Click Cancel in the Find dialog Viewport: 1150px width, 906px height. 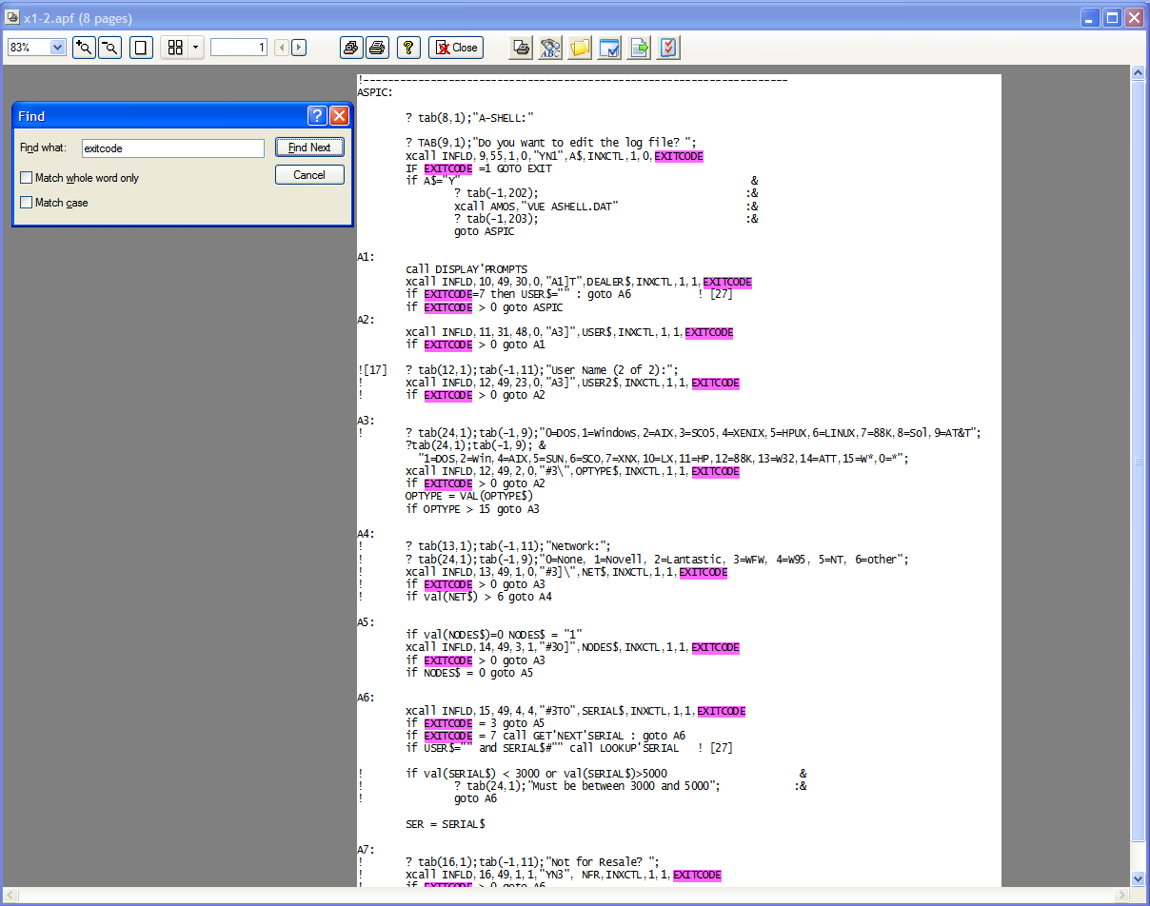[309, 175]
